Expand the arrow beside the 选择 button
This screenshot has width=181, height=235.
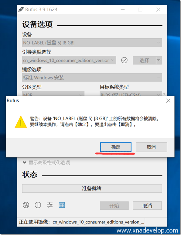click(x=159, y=60)
